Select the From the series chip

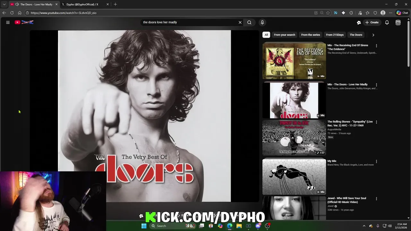click(310, 35)
